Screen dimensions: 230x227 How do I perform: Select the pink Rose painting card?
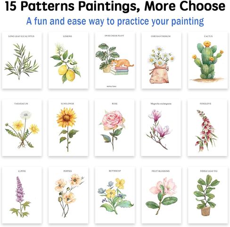click(x=115, y=127)
